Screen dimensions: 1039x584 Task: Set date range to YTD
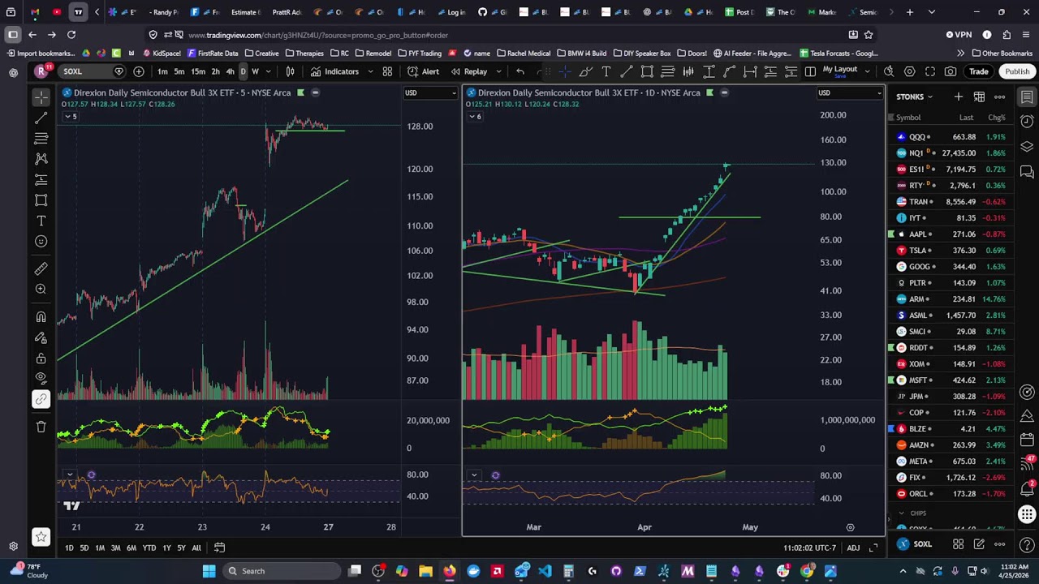pos(149,548)
